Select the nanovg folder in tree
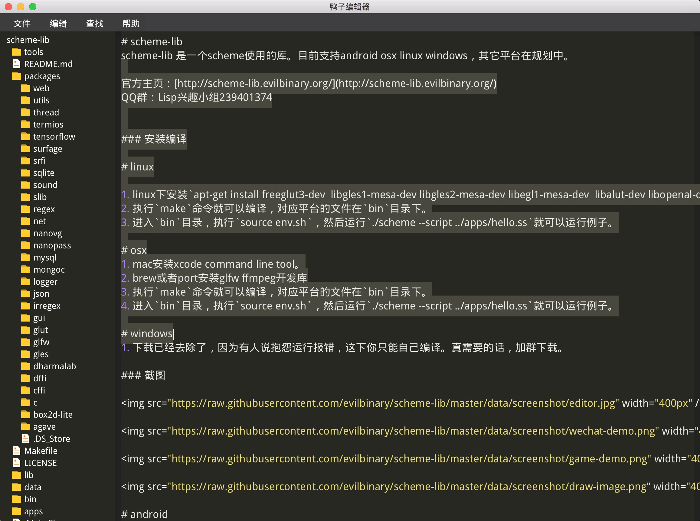This screenshot has height=521, width=700. pos(47,233)
